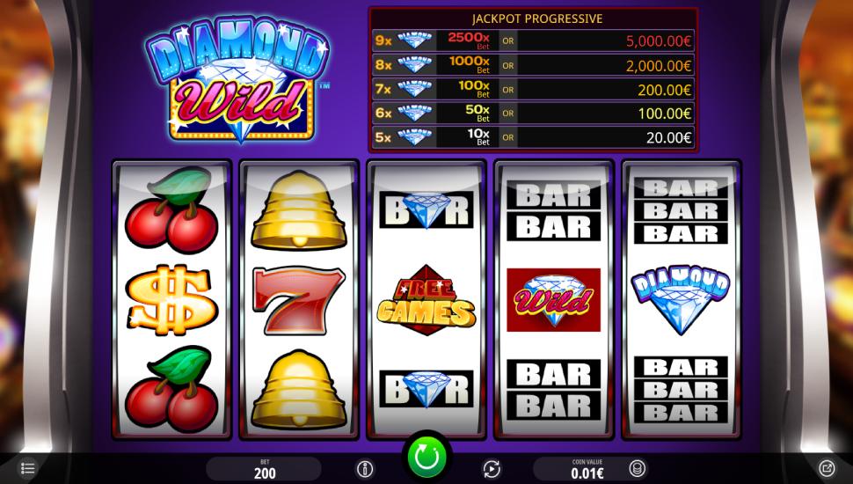853x484 pixels.
Task: Select the 6x diamond 100.00€ jackpot row
Action: [x=533, y=114]
